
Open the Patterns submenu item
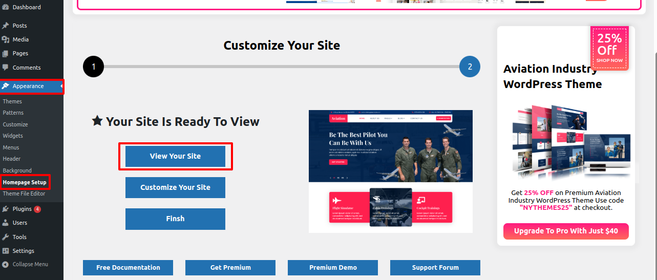tap(13, 113)
